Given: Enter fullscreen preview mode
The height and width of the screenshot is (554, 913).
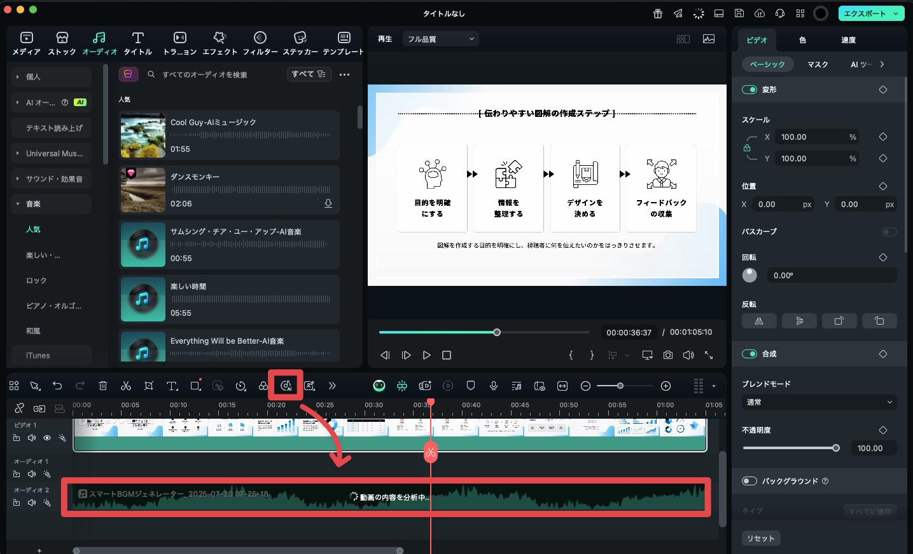Looking at the screenshot, I should [709, 355].
